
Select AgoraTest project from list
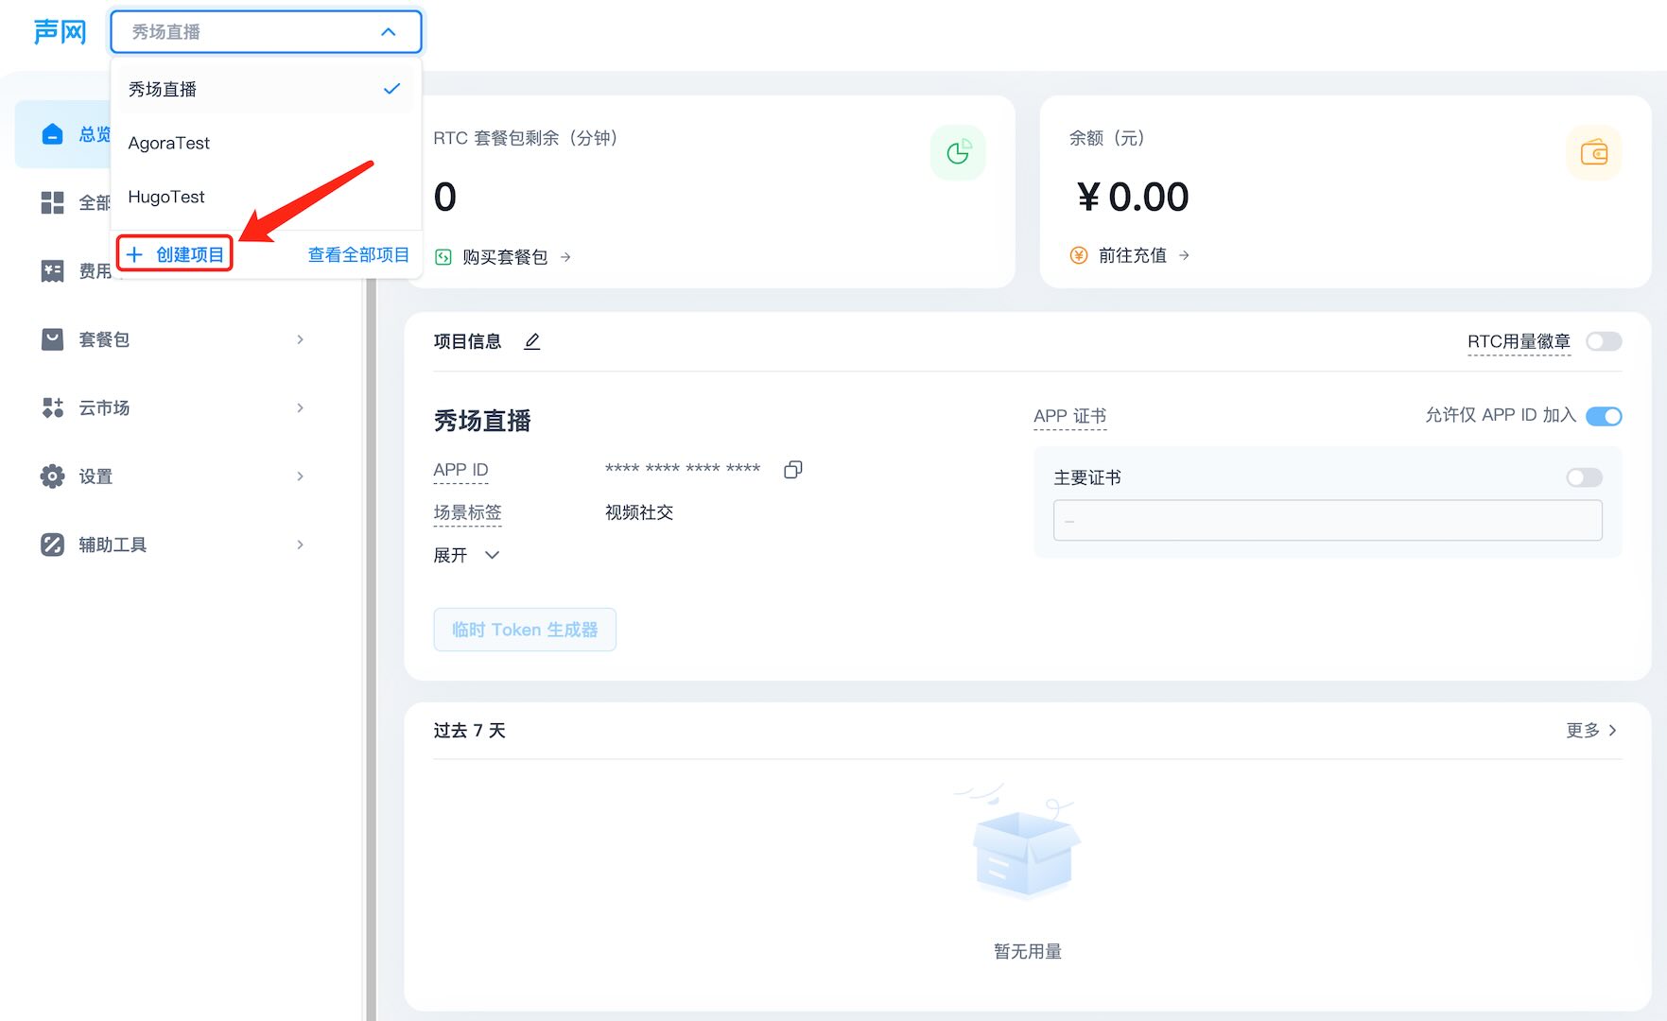(x=265, y=143)
